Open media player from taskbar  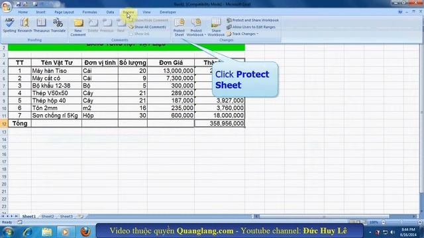click(x=65, y=231)
